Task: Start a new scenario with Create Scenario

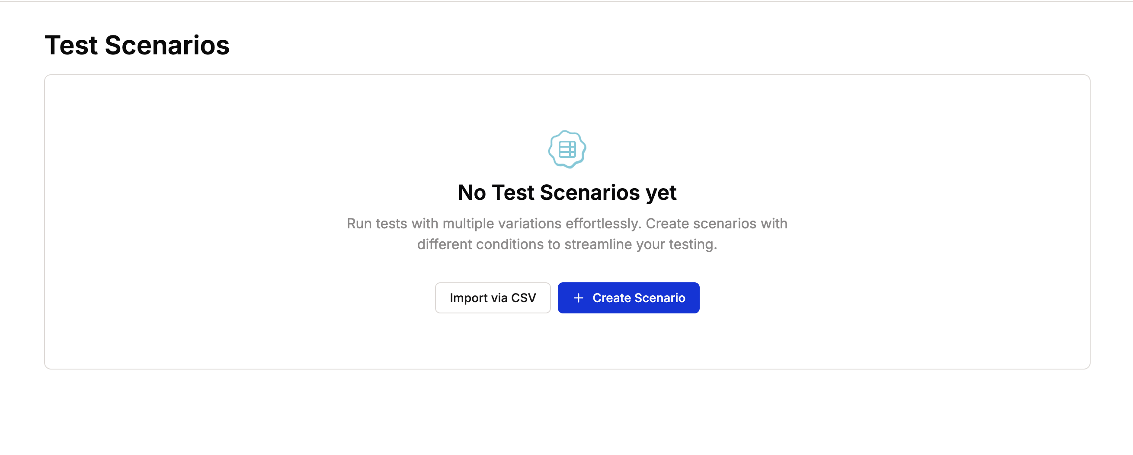Action: point(628,298)
